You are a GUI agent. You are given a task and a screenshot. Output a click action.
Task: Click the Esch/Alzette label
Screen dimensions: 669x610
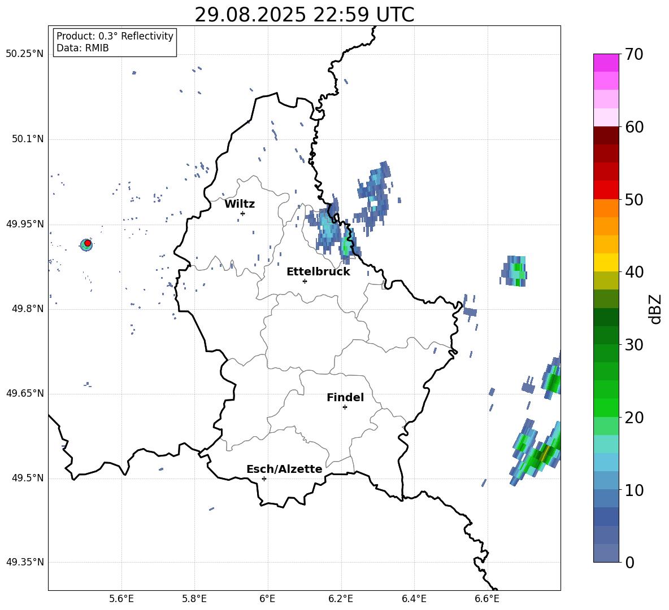pyautogui.click(x=284, y=469)
